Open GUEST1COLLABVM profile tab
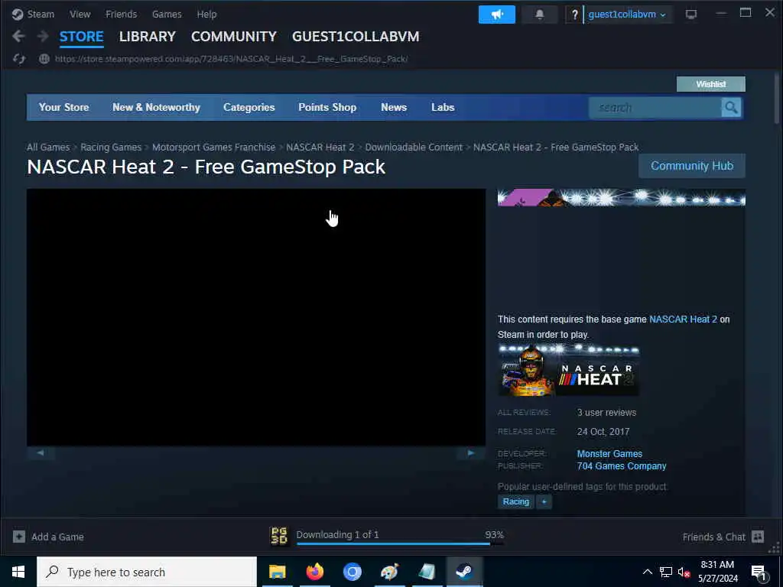The width and height of the screenshot is (783, 587). [356, 37]
